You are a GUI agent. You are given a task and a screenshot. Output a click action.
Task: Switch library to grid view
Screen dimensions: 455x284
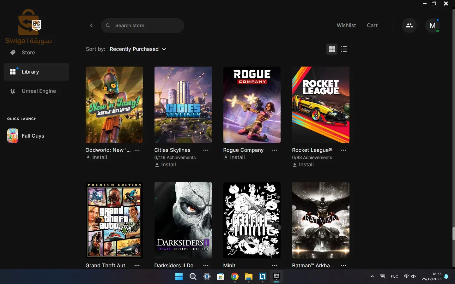tap(332, 49)
